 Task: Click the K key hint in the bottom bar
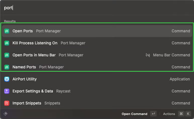(188, 114)
